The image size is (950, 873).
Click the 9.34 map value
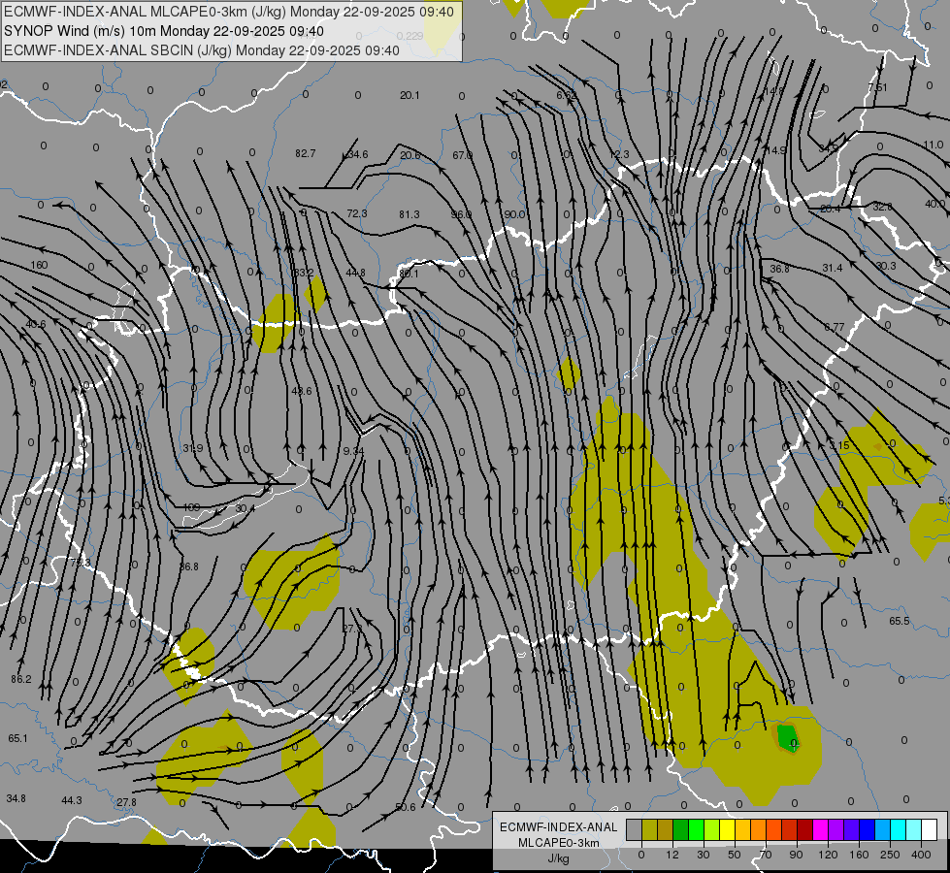point(353,451)
